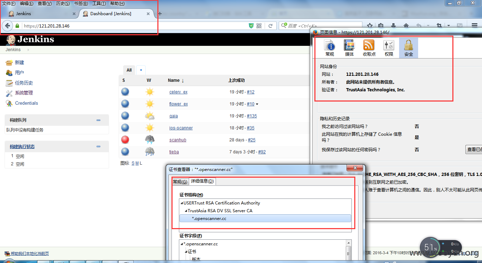Screen dimensions: 482x263
Task: Open dropdown arrow next to flower_ex build #10
Action: [257, 104]
